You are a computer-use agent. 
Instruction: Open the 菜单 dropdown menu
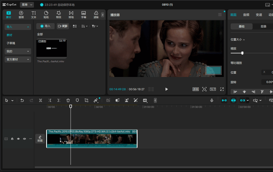click(27, 5)
